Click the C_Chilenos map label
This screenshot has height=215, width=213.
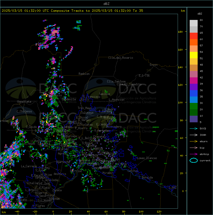click(25, 111)
